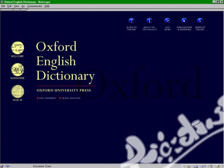
Task: Click the WELCOME label link
Action: pos(18,56)
